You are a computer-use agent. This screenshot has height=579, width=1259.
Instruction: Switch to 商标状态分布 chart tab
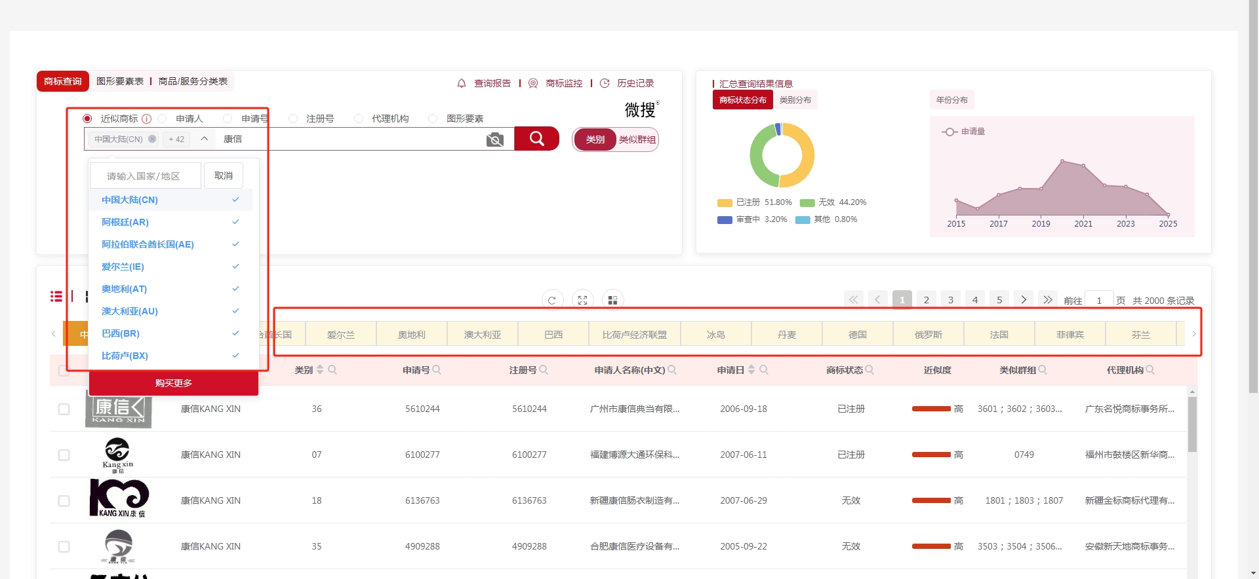tap(743, 100)
